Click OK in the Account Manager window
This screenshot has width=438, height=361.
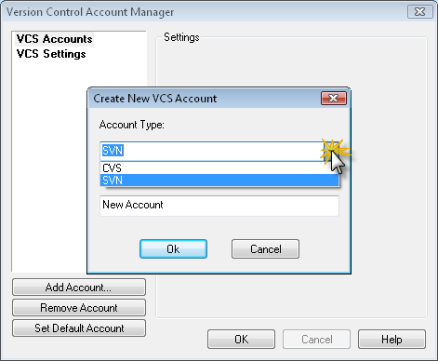point(241,340)
